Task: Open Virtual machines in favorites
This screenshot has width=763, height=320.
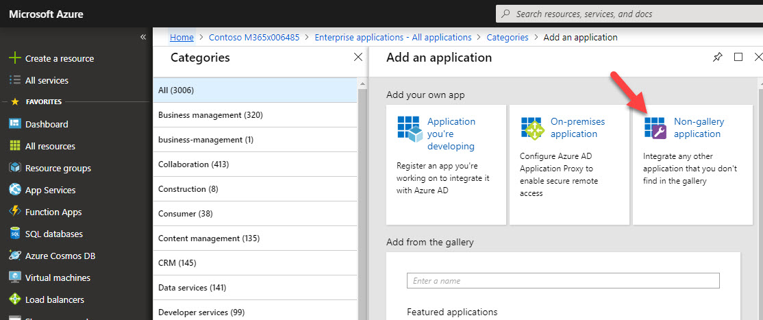Action: tap(58, 278)
